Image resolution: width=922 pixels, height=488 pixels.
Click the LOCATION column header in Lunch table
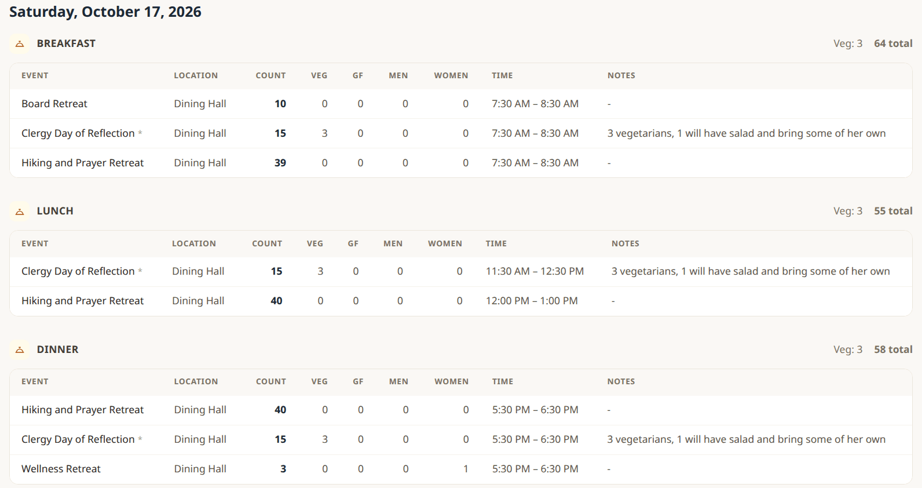194,243
